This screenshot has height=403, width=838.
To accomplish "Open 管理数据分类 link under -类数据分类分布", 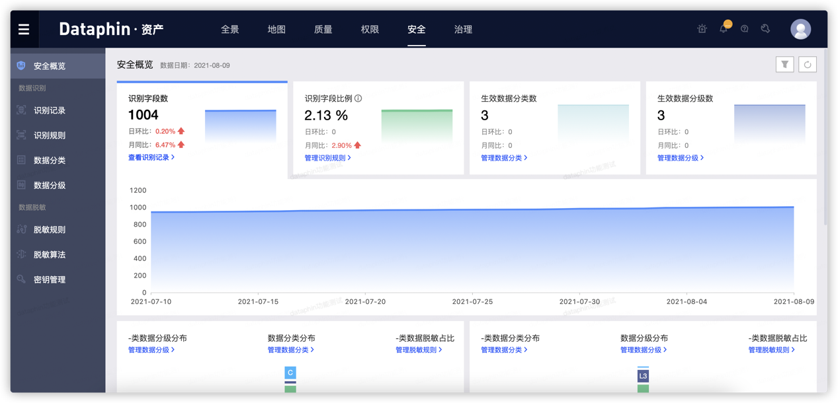I will (504, 349).
